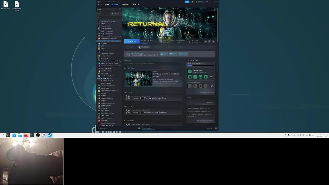Expand the Games filter dropdown
Screen dimensions: 329x185
(x=104, y=14)
